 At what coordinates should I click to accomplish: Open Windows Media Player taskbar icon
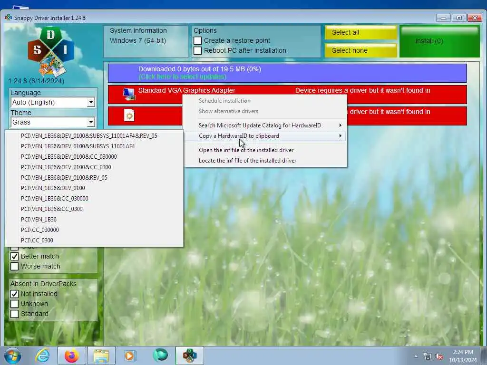129,355
